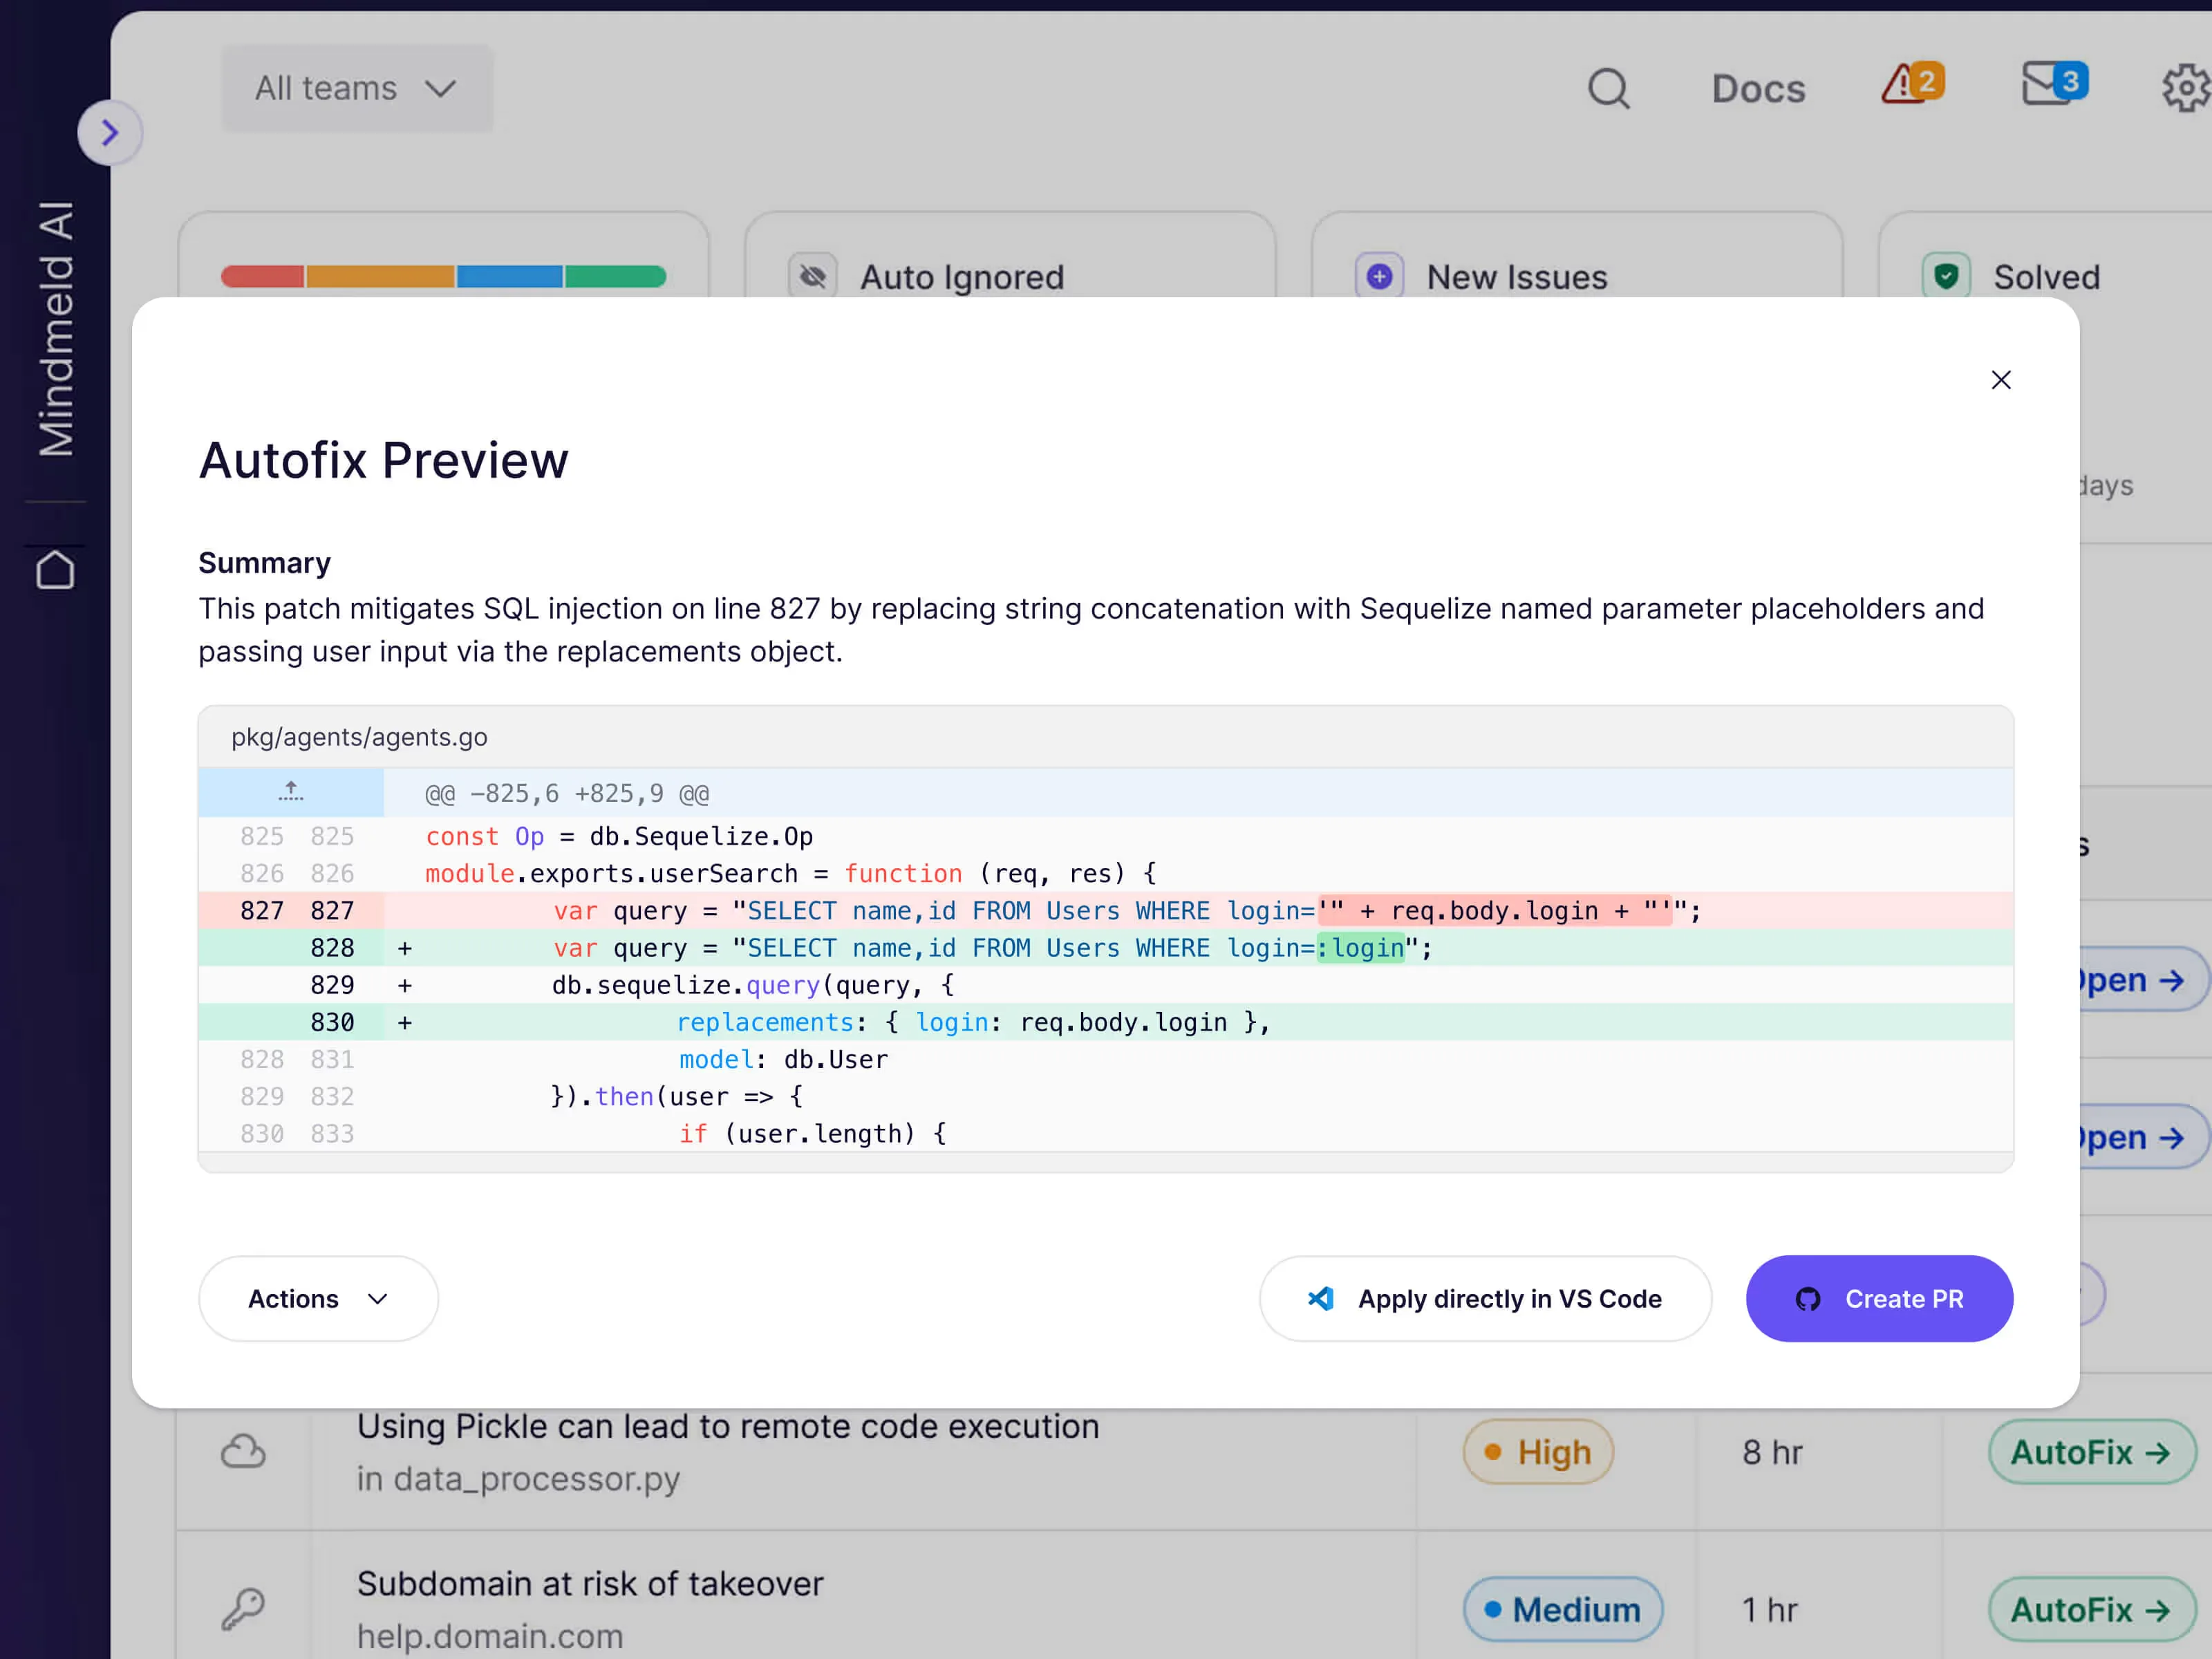Close the Autofix Preview modal
Image resolution: width=2212 pixels, height=1659 pixels.
(2001, 380)
